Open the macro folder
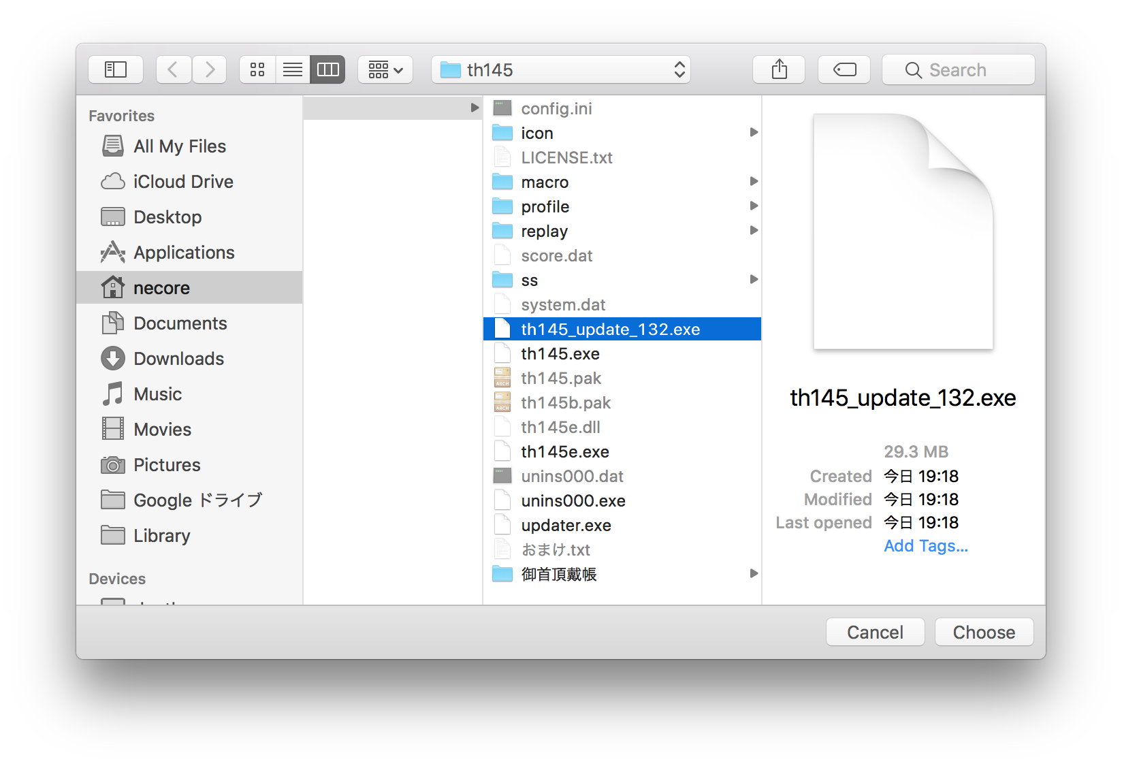The width and height of the screenshot is (1122, 768). (x=545, y=182)
